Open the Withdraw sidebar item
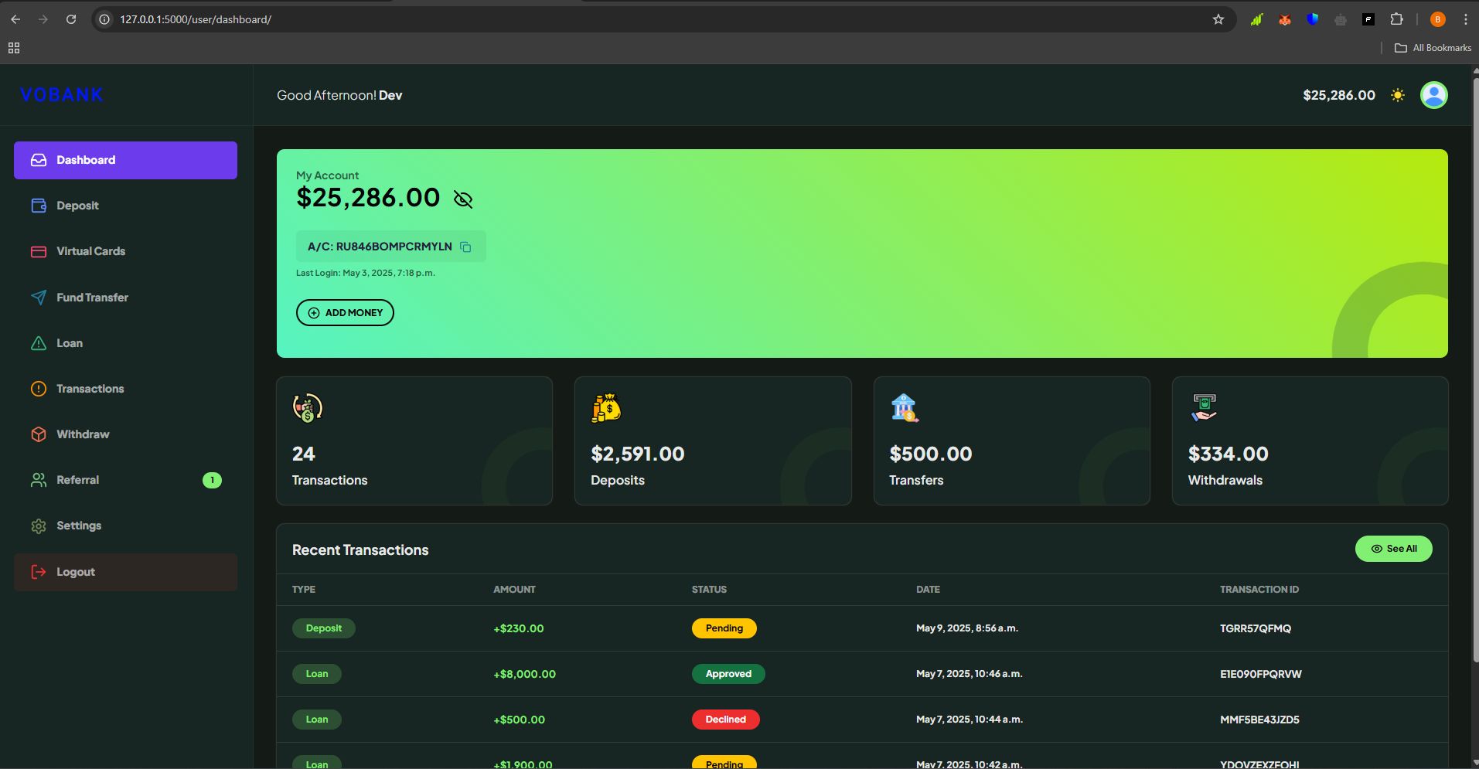This screenshot has height=769, width=1479. pos(125,434)
